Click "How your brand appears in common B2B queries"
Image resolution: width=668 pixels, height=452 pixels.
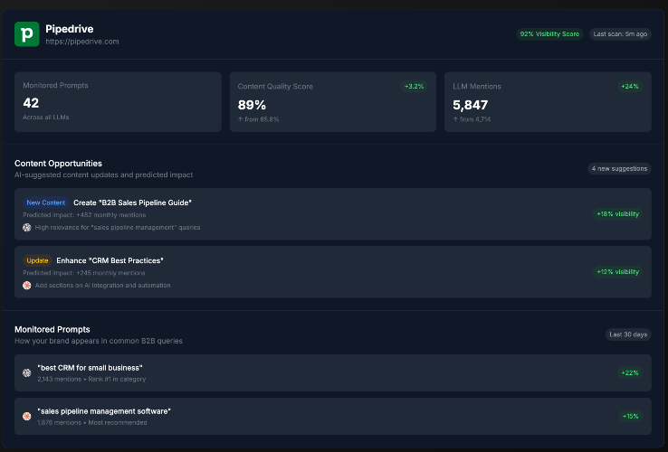click(99, 341)
